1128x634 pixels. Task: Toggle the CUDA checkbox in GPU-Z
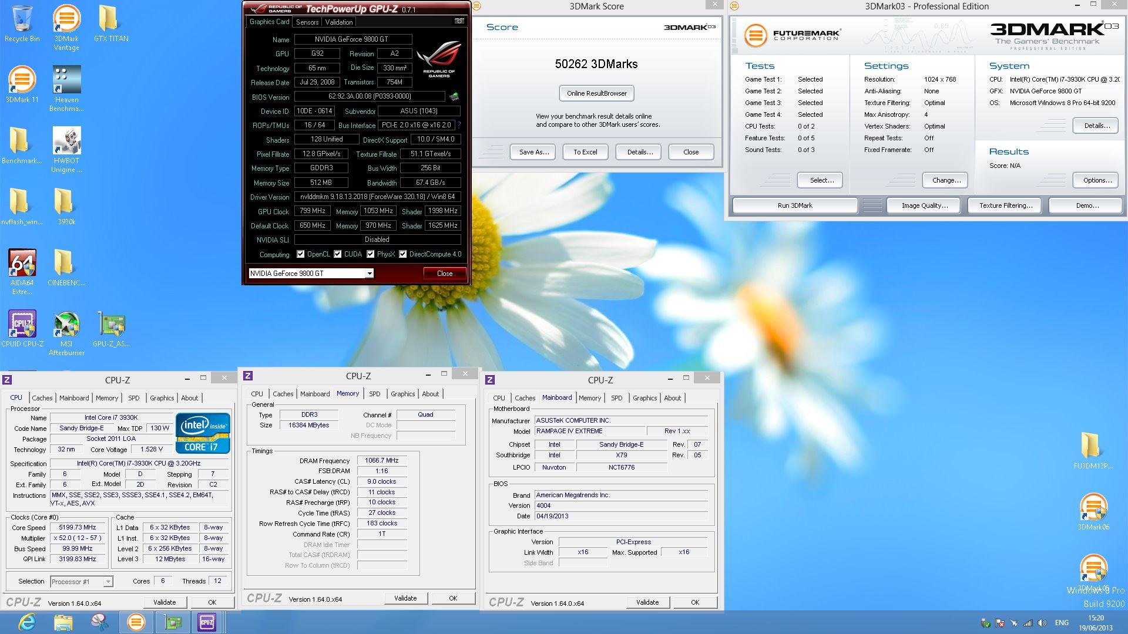[x=337, y=254]
